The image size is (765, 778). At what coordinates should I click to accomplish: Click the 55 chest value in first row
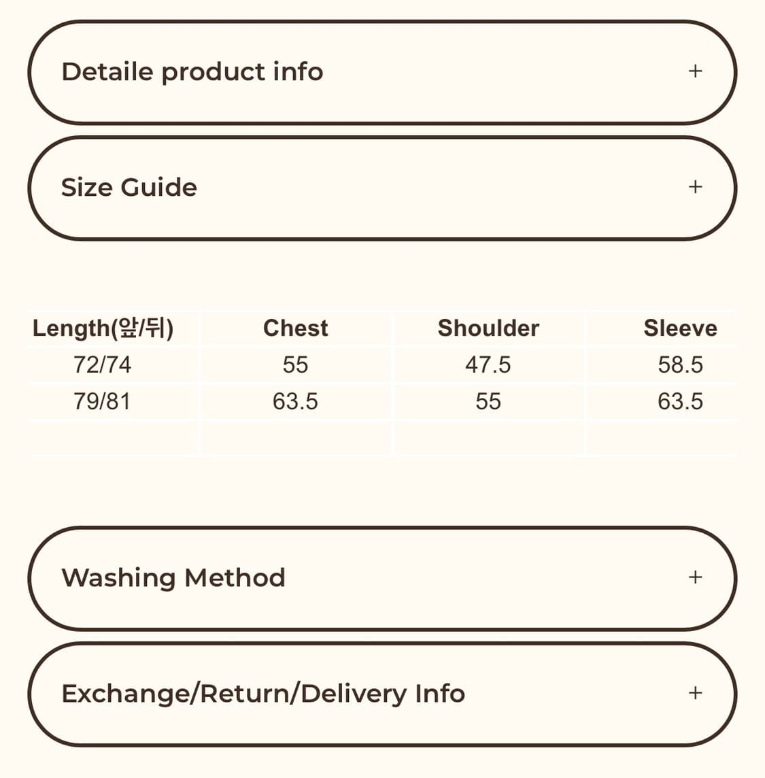(295, 365)
